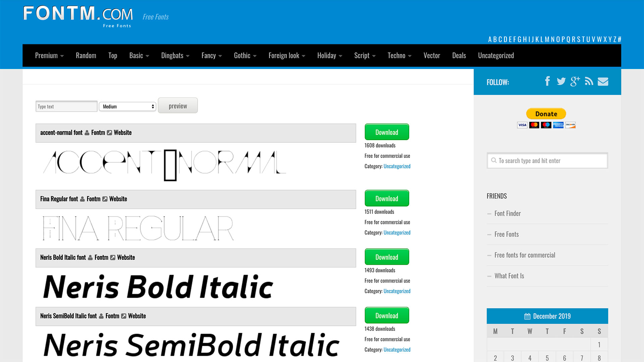Click the Facebook follow icon
Image resolution: width=644 pixels, height=362 pixels.
coord(547,81)
